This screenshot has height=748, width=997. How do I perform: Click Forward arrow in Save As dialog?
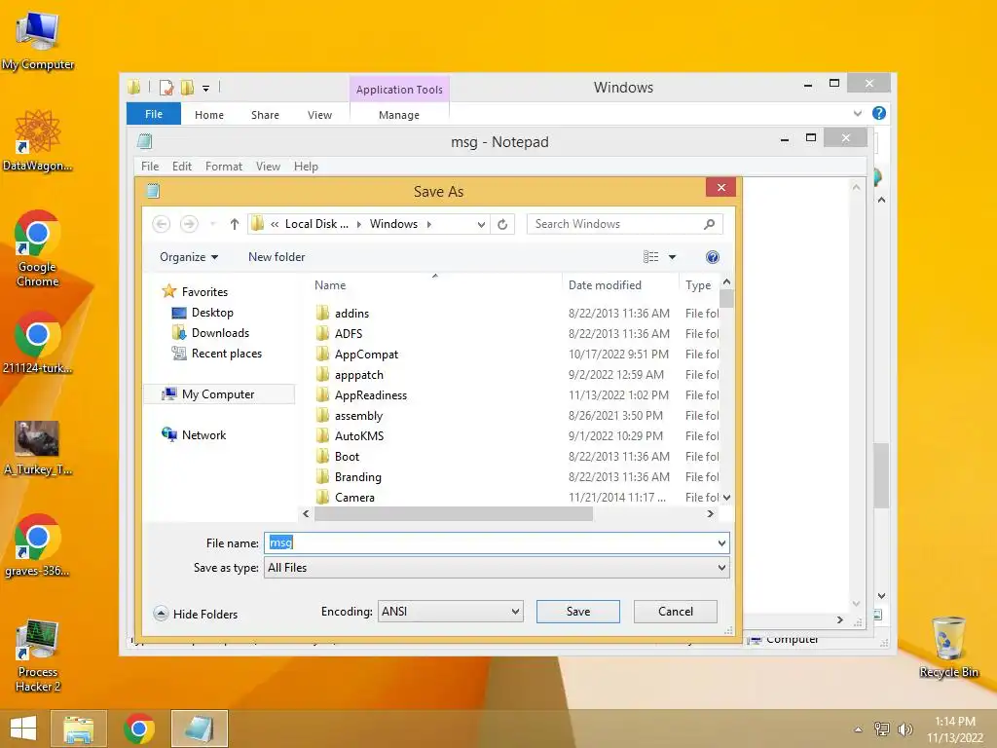tap(189, 224)
